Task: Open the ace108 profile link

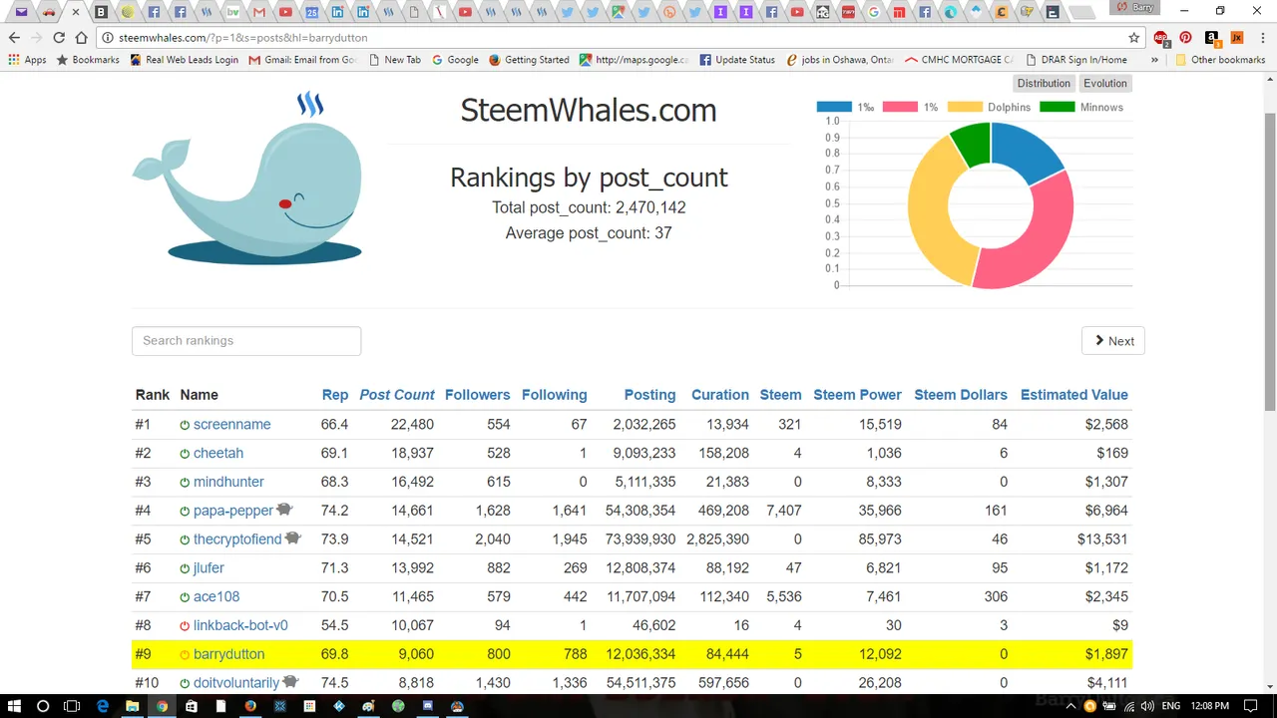Action: (216, 596)
